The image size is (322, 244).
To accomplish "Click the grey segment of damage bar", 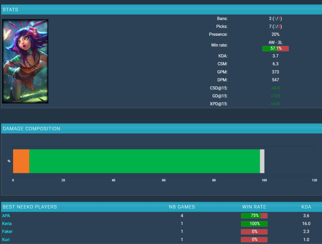I will click(262, 161).
